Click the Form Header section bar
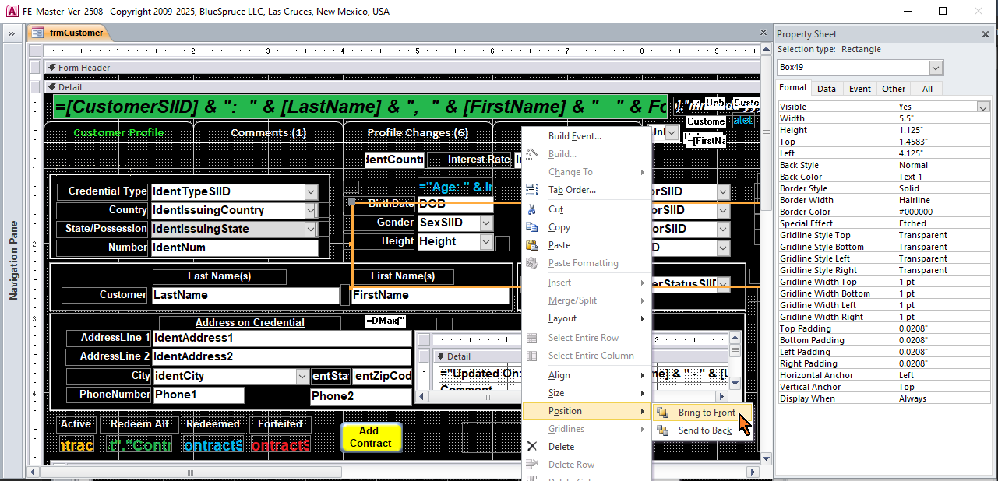Image resolution: width=998 pixels, height=481 pixels. [x=400, y=68]
